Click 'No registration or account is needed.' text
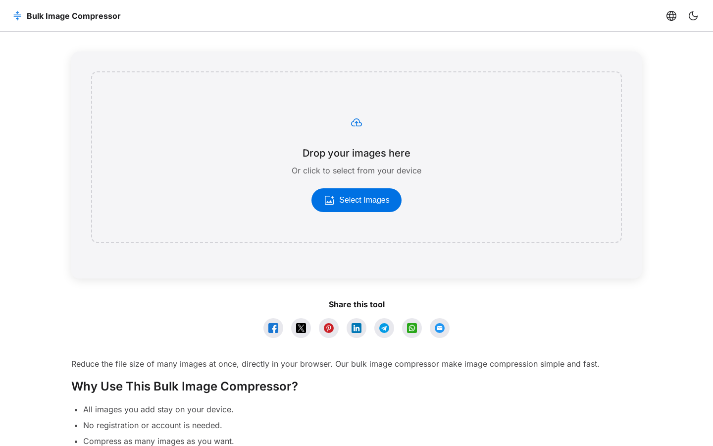 pos(153,425)
